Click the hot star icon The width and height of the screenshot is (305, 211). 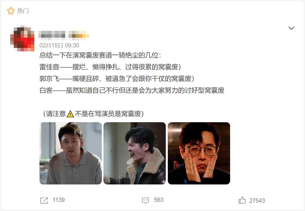[x=11, y=11]
